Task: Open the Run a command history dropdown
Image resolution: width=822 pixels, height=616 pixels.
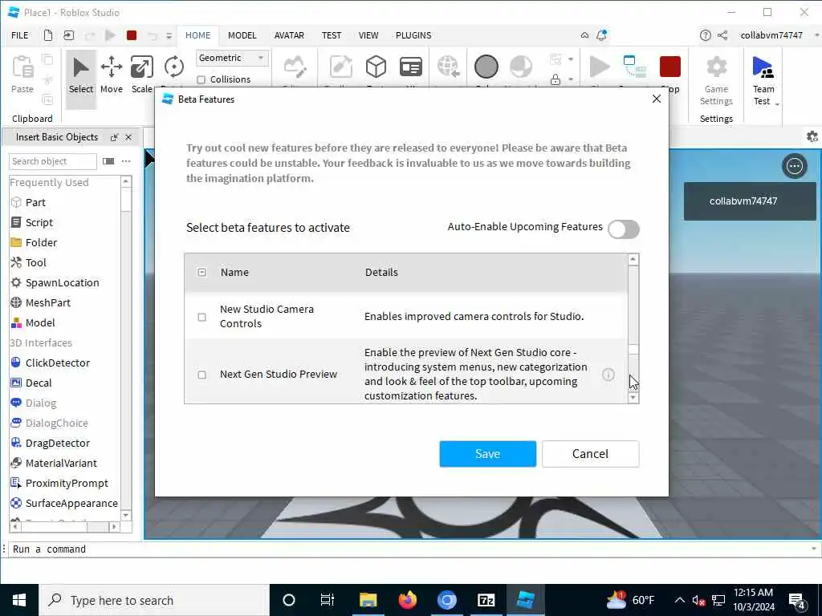Action: pos(814,549)
